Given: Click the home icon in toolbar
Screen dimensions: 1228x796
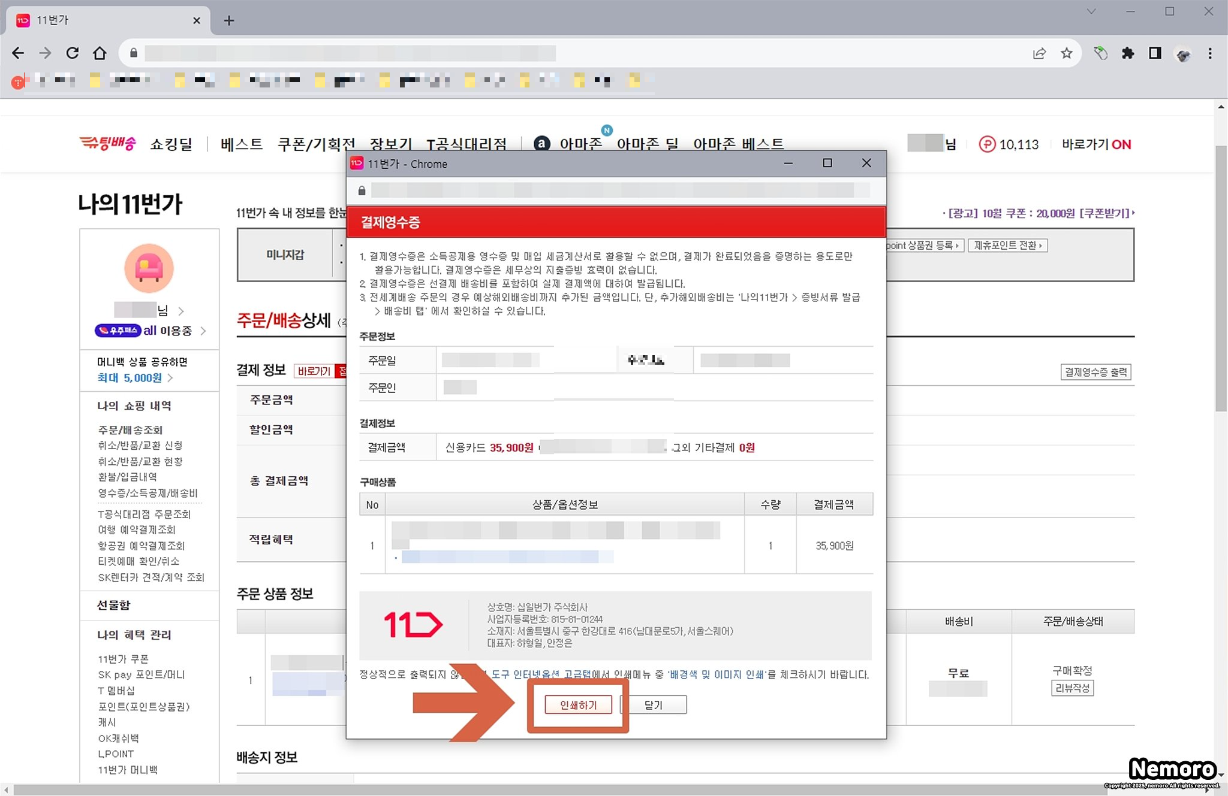Looking at the screenshot, I should point(100,53).
